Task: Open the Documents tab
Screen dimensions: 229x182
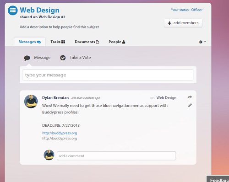Action: pos(87,42)
